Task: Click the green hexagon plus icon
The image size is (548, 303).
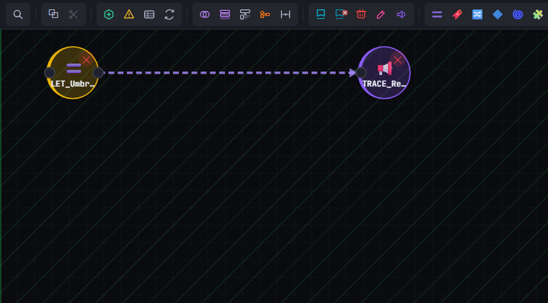Action: click(x=109, y=14)
